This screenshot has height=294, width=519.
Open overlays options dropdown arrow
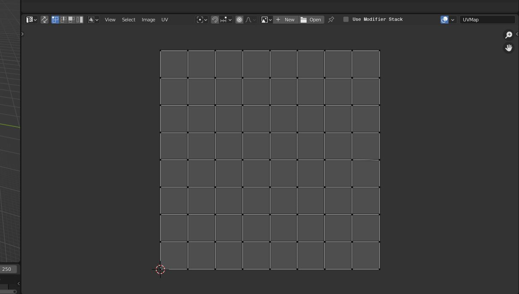pos(453,20)
